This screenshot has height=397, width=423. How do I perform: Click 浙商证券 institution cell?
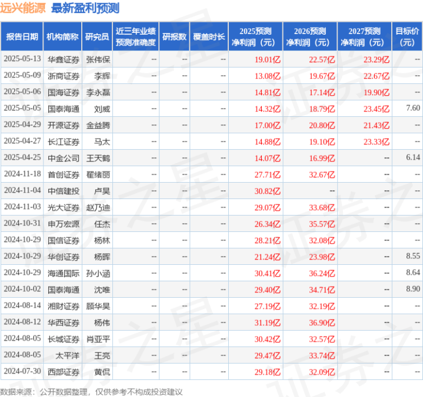coord(64,76)
